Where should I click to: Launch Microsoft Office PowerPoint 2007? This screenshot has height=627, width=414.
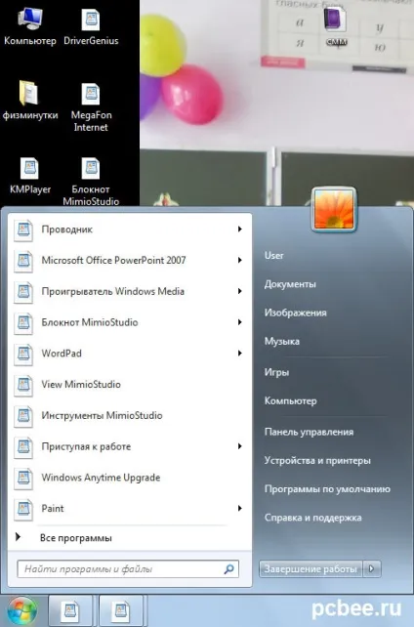pyautogui.click(x=129, y=261)
